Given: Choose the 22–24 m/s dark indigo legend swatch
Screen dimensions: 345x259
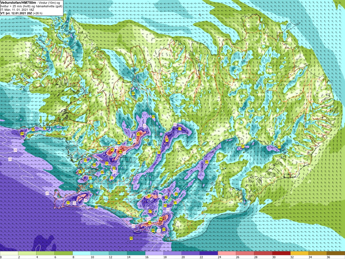Looking at the screenshot, I should (x=209, y=253).
